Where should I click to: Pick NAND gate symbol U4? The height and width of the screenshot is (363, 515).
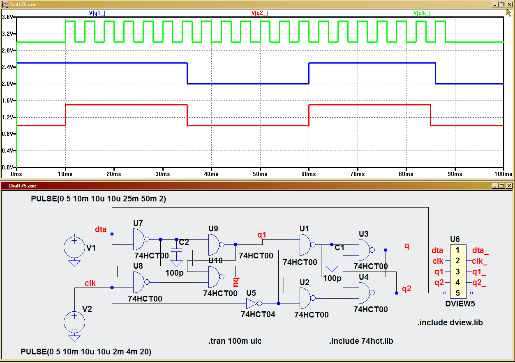pos(367,293)
